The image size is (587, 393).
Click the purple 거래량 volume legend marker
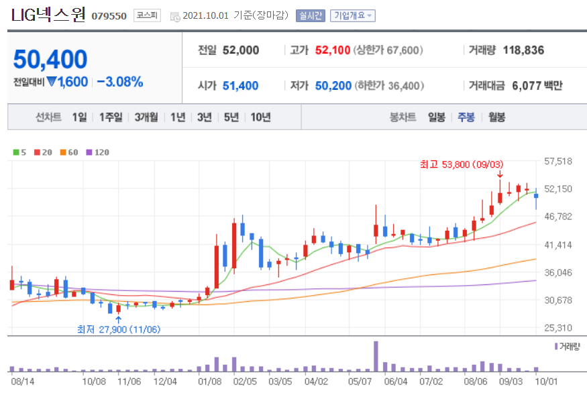click(556, 346)
